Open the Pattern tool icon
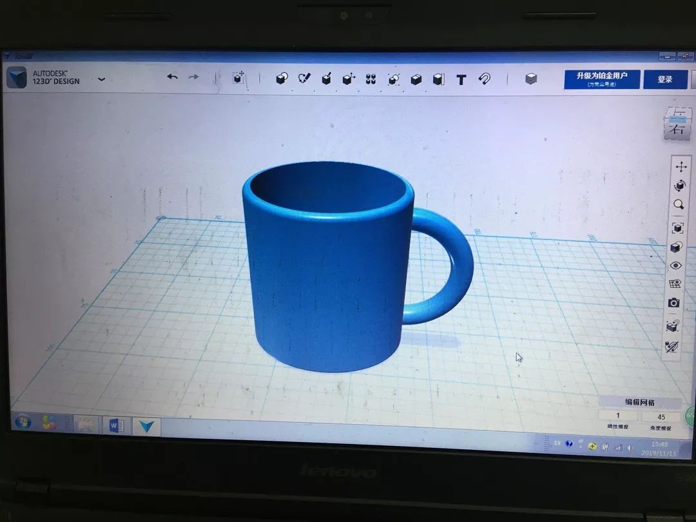Image resolution: width=696 pixels, height=522 pixels. pyautogui.click(x=371, y=79)
